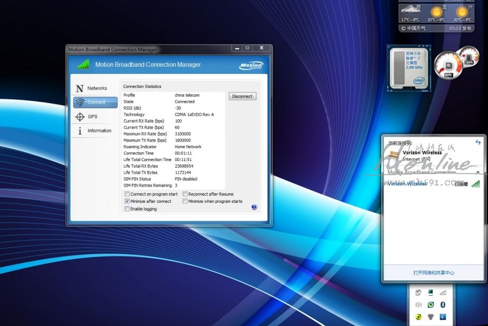Uncheck Minimize after connect
The width and height of the screenshot is (488, 326).
pyautogui.click(x=127, y=201)
